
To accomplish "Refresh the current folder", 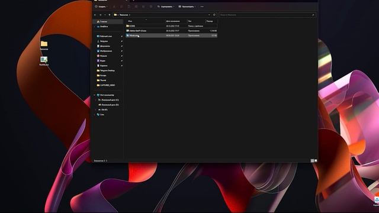I will [x=214, y=15].
